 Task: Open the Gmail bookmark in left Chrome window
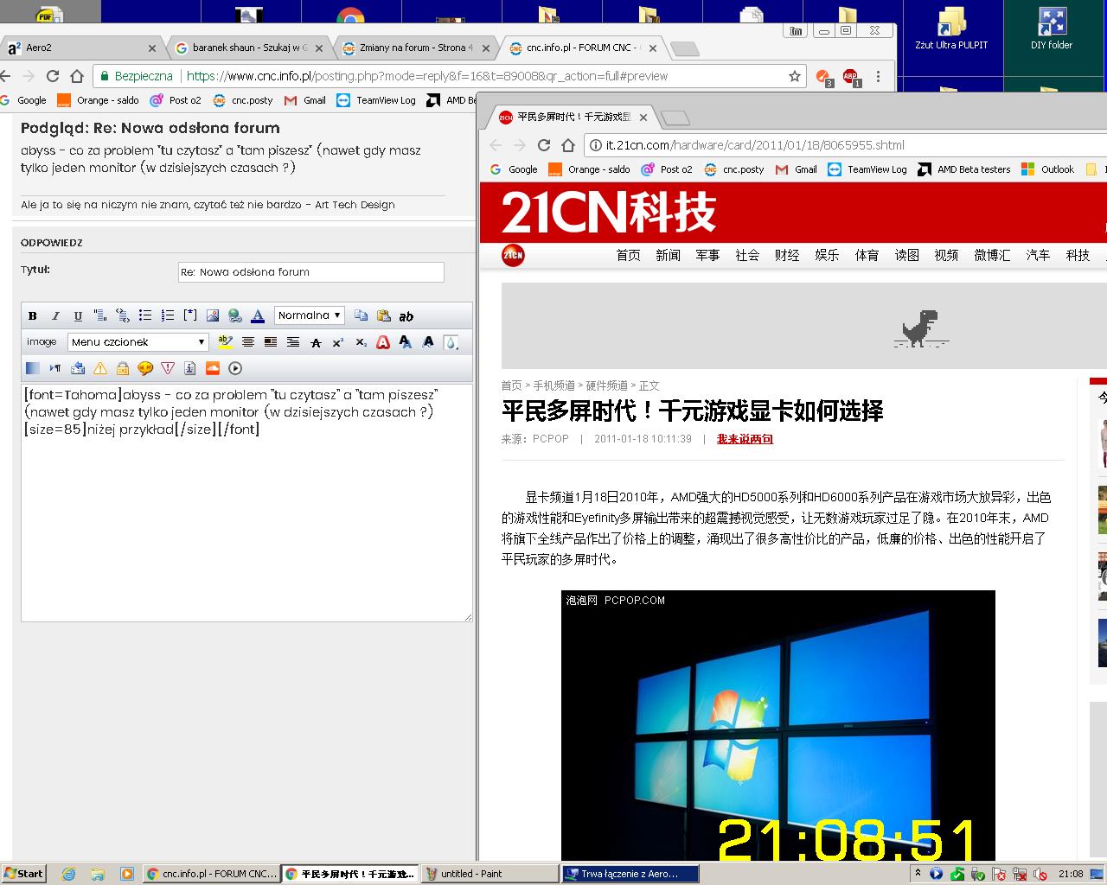click(305, 100)
